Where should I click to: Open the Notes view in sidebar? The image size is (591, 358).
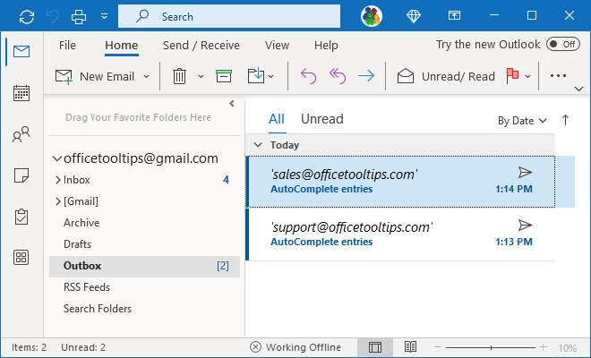21,175
